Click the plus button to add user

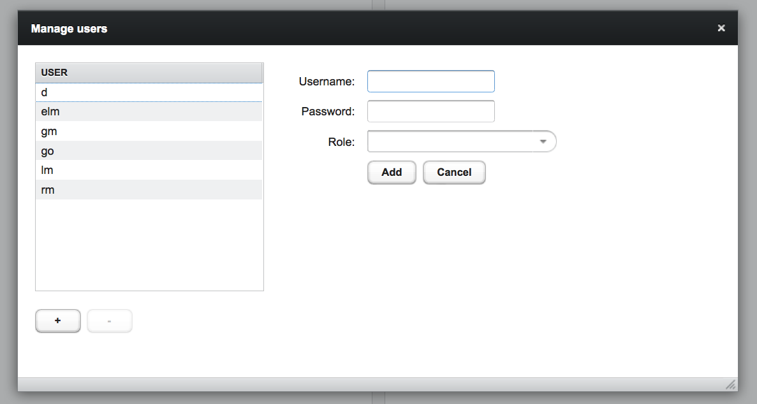point(58,321)
